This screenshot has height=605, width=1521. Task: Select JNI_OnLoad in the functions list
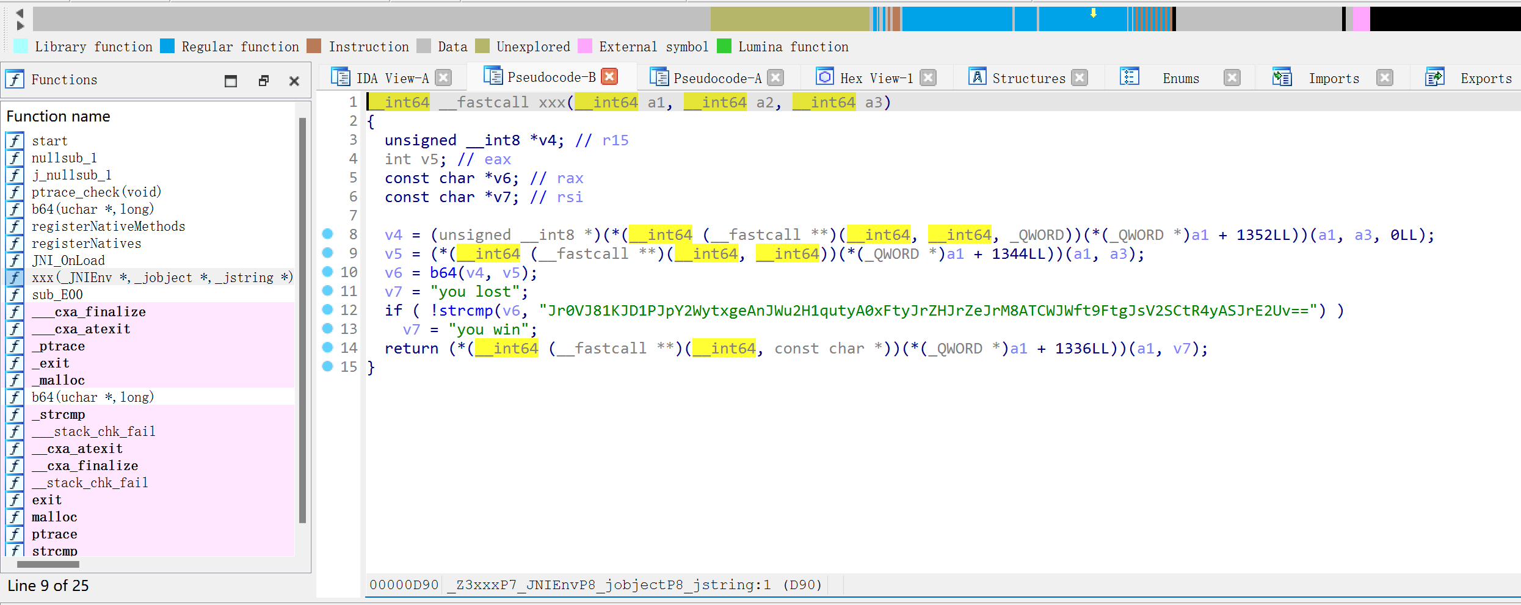coord(68,261)
